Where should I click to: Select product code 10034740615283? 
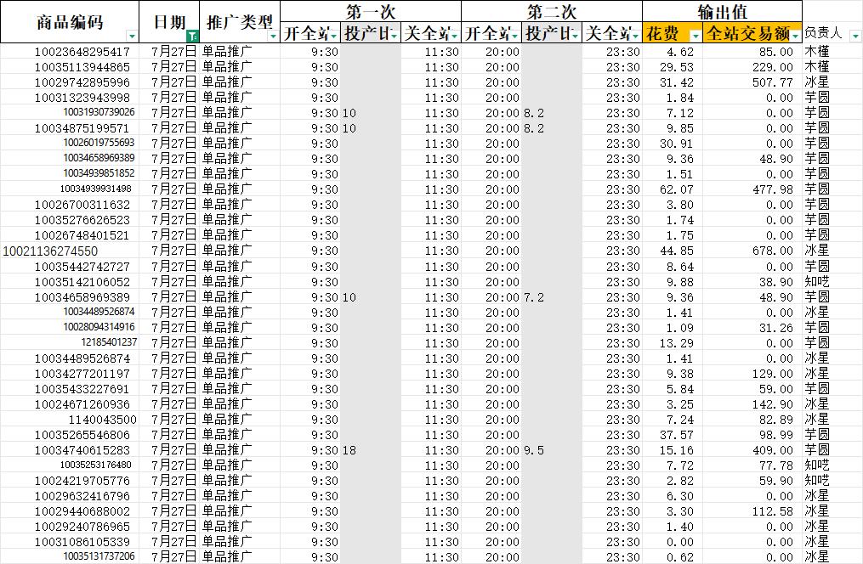(x=82, y=451)
